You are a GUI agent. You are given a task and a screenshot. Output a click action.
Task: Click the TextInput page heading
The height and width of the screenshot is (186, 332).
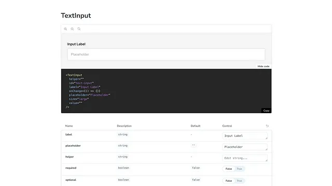pos(76,16)
